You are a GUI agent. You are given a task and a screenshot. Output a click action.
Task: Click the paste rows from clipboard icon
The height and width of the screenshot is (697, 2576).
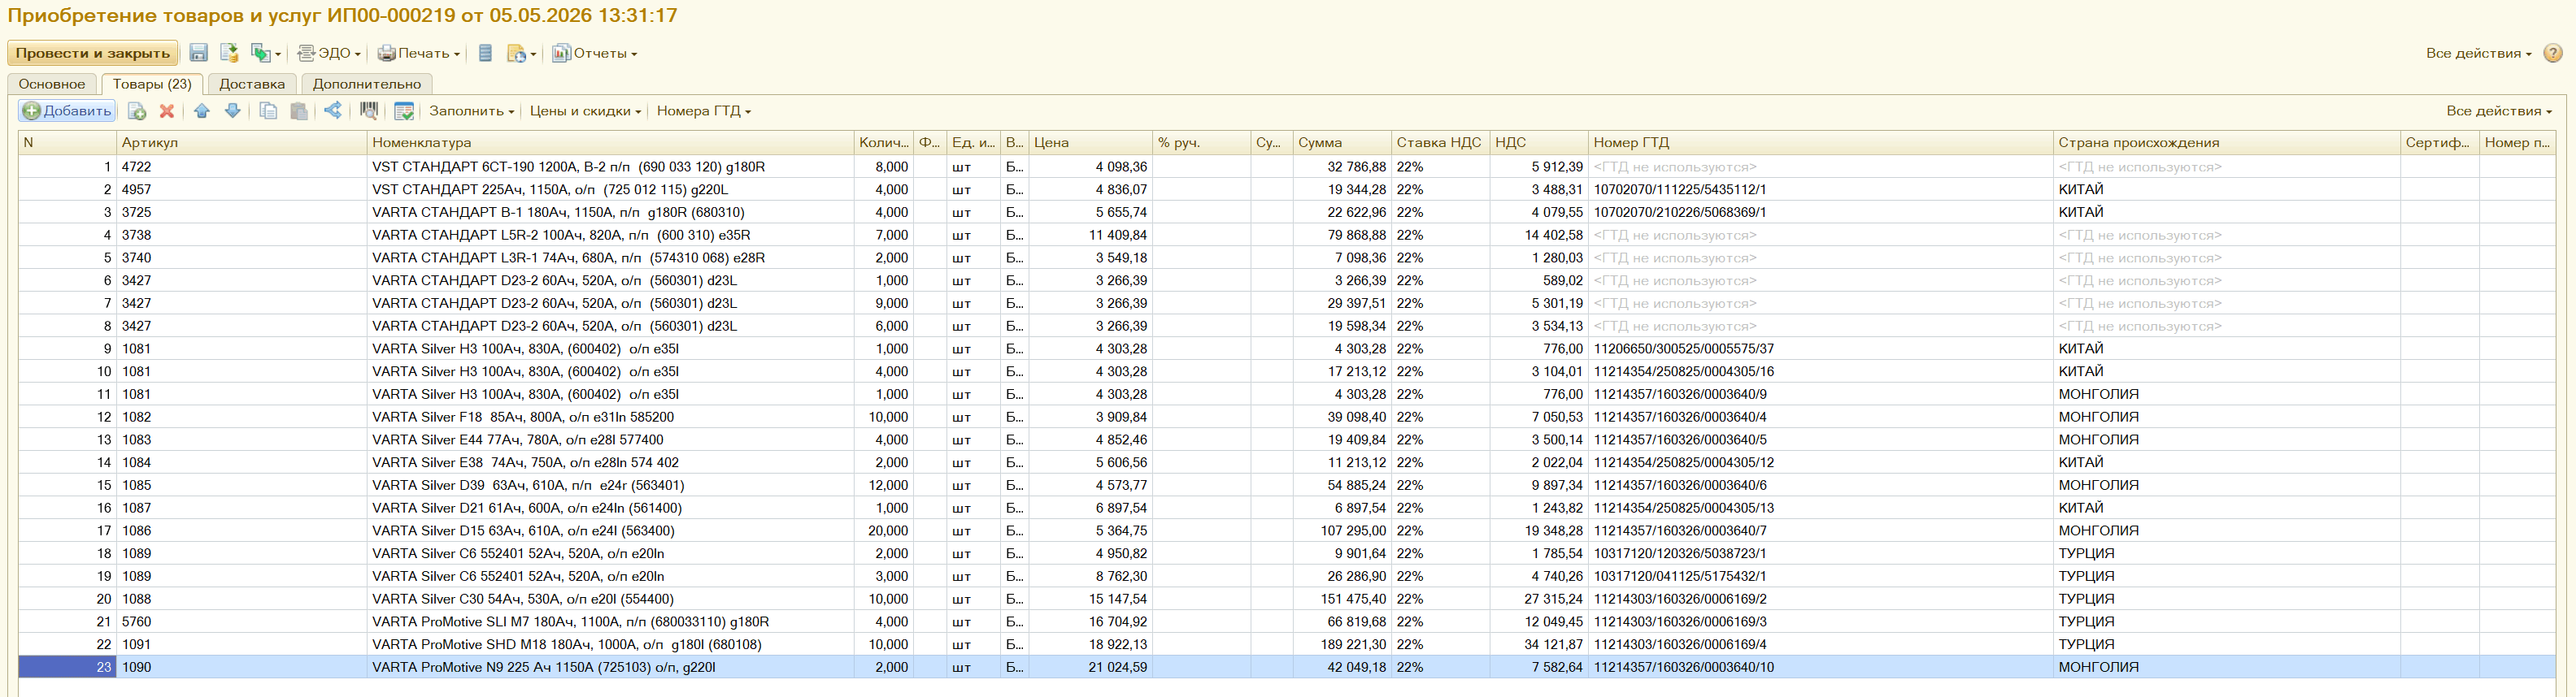pos(298,110)
